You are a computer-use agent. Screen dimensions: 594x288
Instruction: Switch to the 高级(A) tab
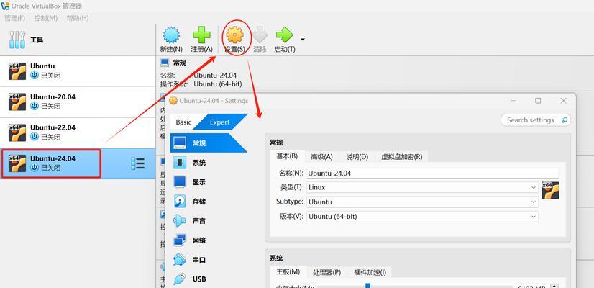click(x=321, y=156)
